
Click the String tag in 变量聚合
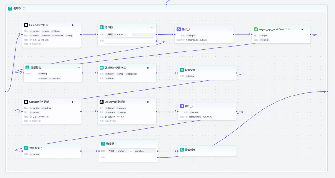42,74
